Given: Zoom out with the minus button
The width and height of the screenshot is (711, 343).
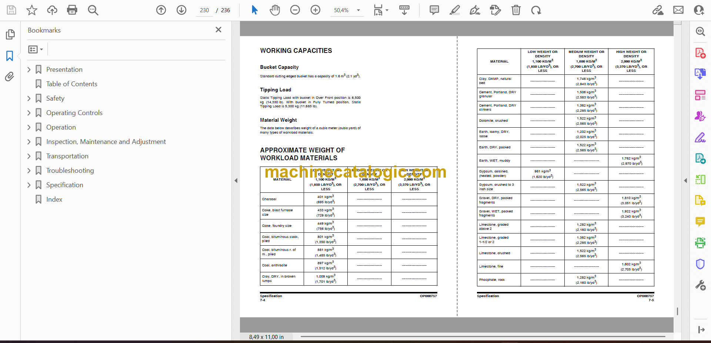Looking at the screenshot, I should point(295,10).
